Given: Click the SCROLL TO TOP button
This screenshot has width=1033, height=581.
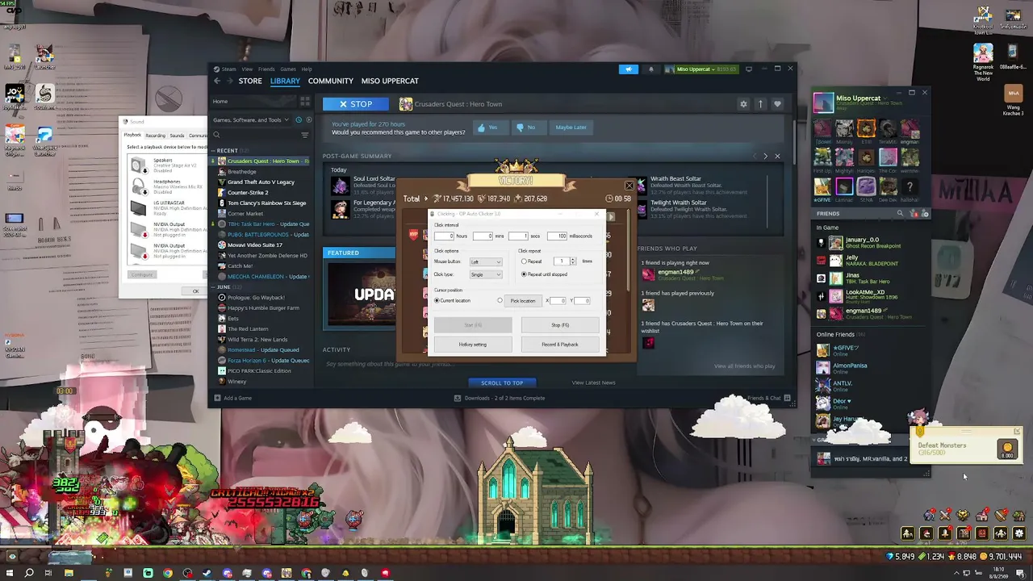Looking at the screenshot, I should (502, 382).
